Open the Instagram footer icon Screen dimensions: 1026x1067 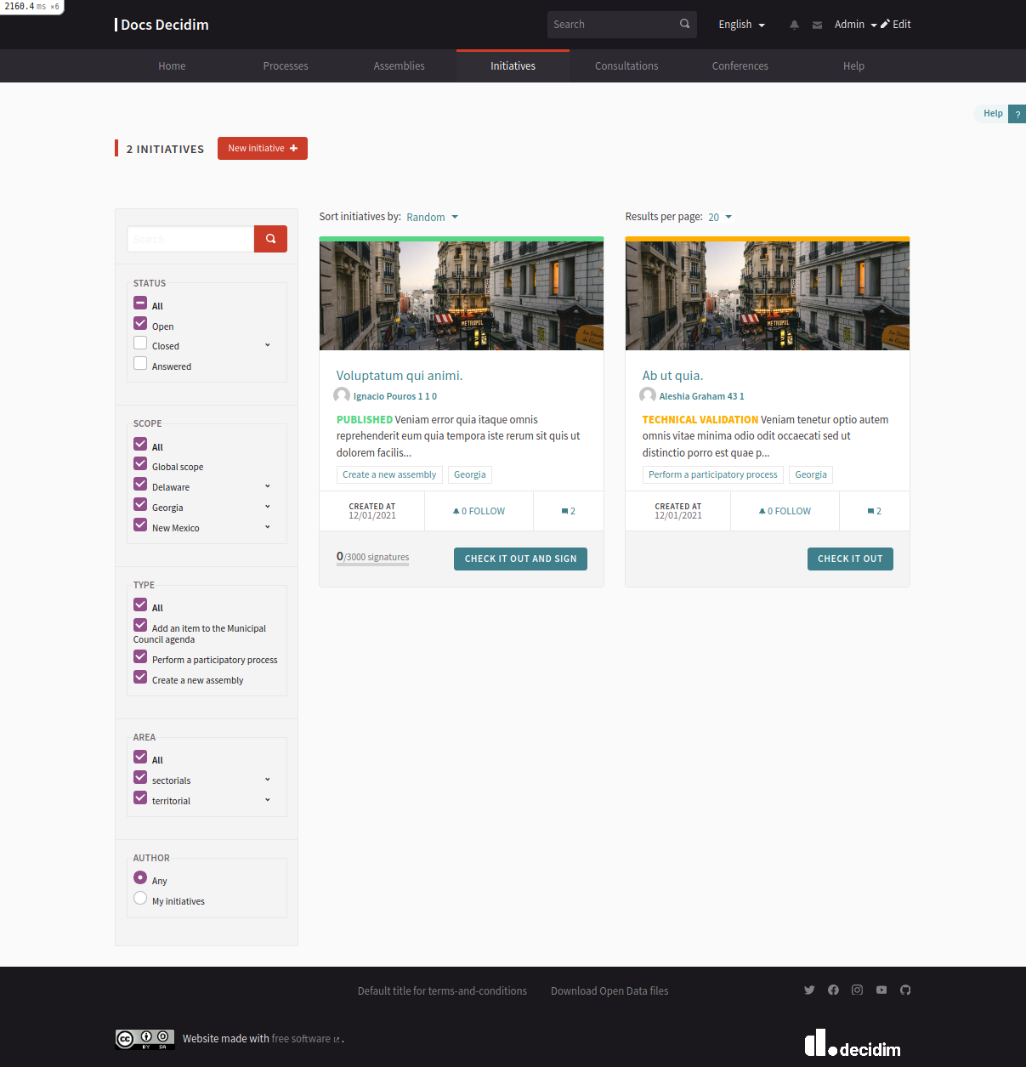coord(857,990)
